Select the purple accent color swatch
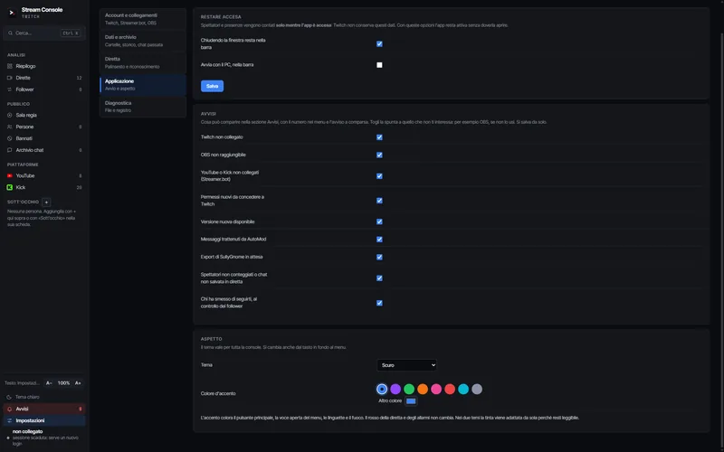This screenshot has width=724, height=452. click(x=395, y=389)
